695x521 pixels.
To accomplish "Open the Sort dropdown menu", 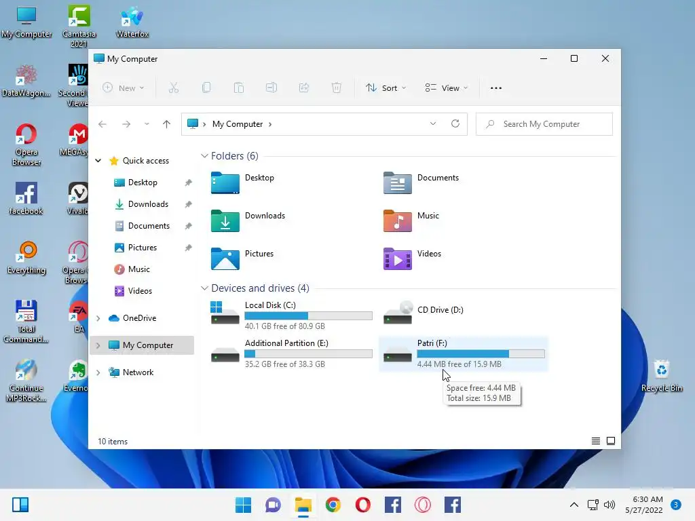I will click(386, 88).
